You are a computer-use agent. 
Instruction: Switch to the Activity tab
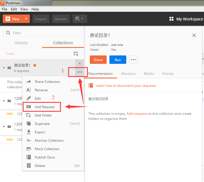coord(168,74)
